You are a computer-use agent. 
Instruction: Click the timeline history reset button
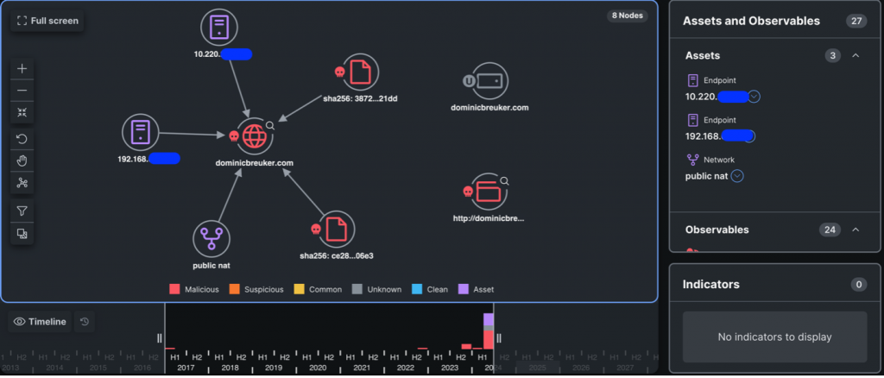click(85, 322)
